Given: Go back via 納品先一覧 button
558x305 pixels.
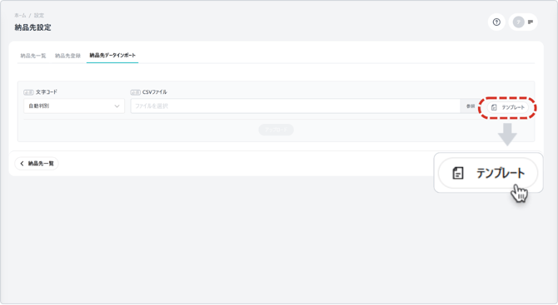Looking at the screenshot, I should tap(37, 164).
